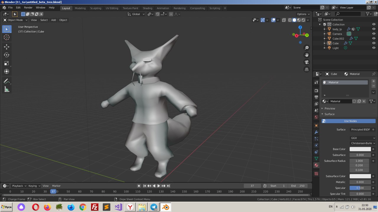Image resolution: width=378 pixels, height=212 pixels.
Task: Switch to Wireframe viewport shading
Action: coord(290,20)
